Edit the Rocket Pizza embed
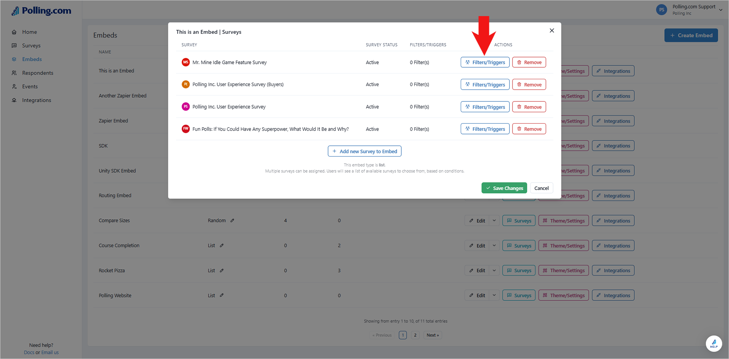The height and width of the screenshot is (359, 729). [x=477, y=271]
